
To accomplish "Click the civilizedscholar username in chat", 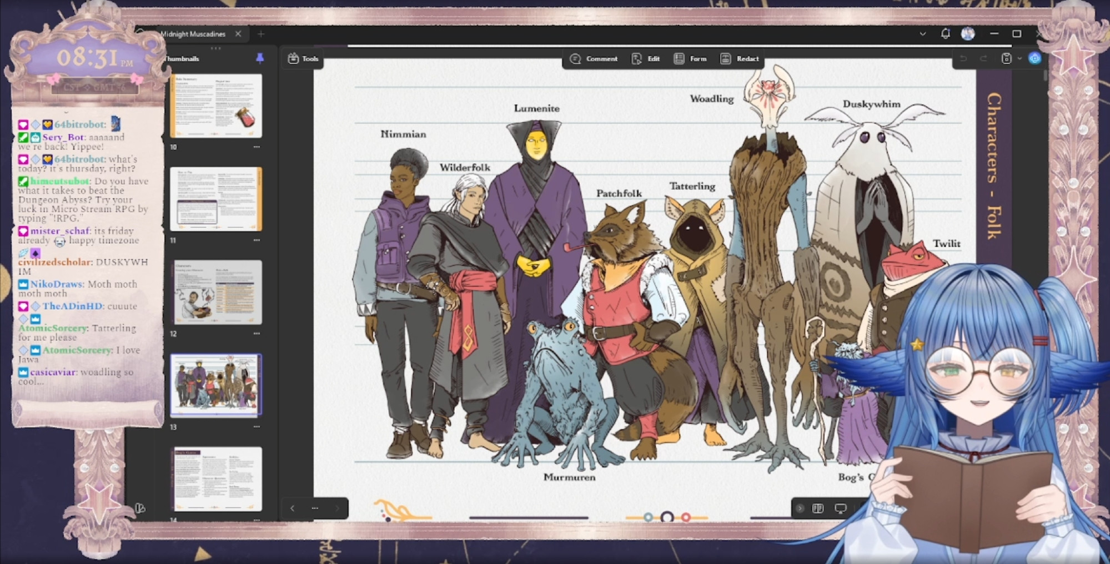I will (x=54, y=262).
